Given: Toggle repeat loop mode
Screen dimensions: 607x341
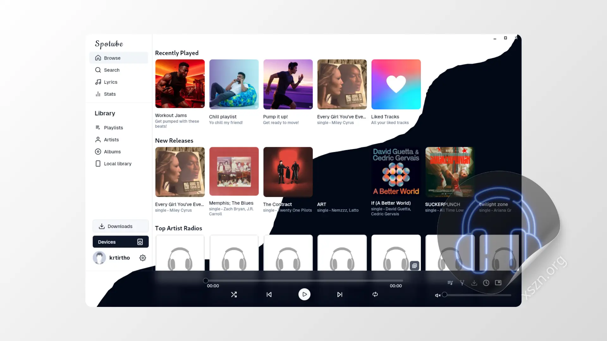Looking at the screenshot, I should 375,295.
